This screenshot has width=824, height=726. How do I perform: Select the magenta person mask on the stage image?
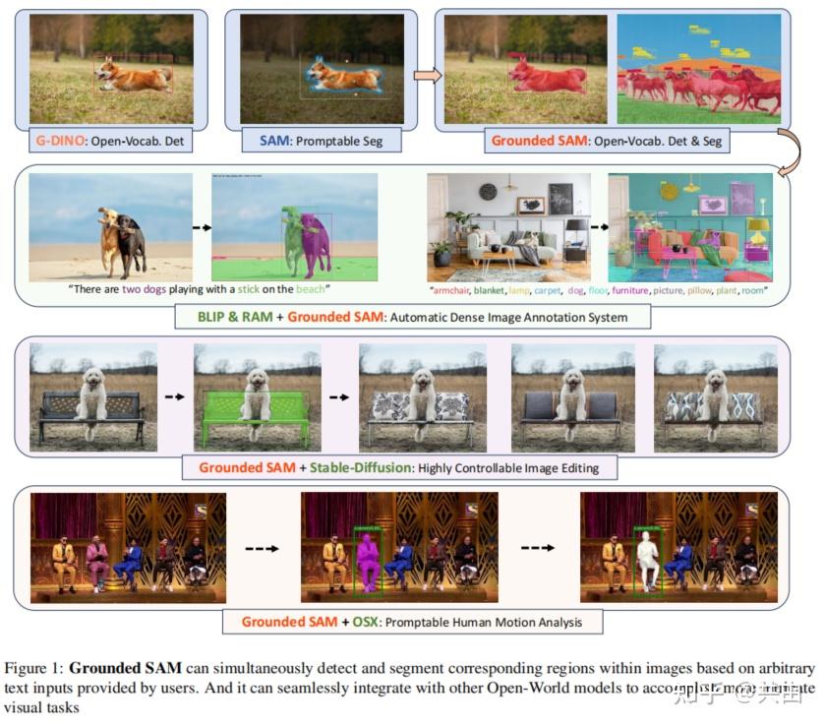(367, 561)
